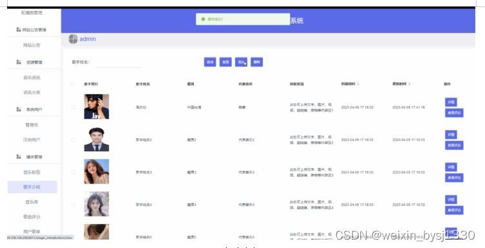The image size is (485, 248).
Task: Click 查看评论 for the 歌手姓名4 row
Action: point(454,211)
